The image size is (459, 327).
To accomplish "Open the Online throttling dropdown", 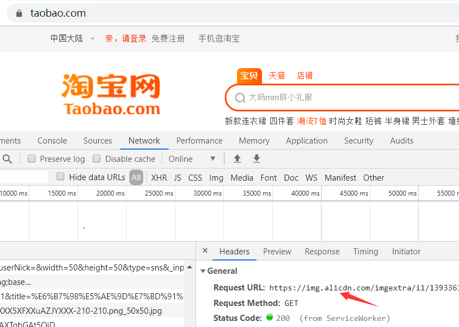I will pos(192,159).
